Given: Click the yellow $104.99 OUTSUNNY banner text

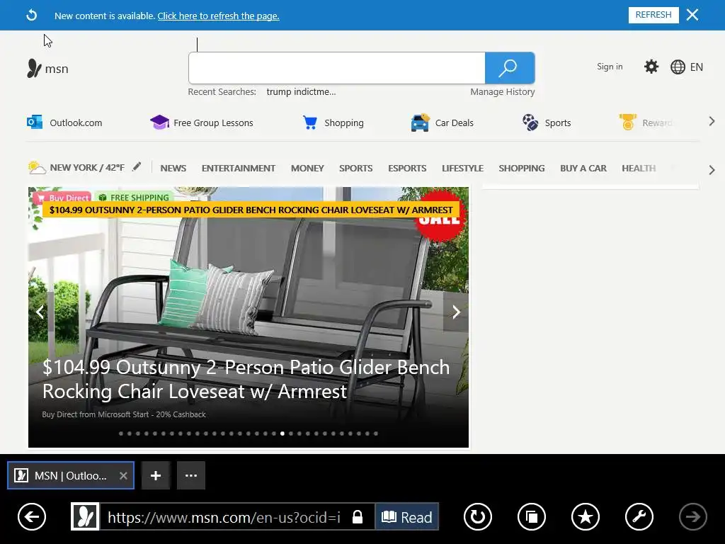Looking at the screenshot, I should [251, 210].
